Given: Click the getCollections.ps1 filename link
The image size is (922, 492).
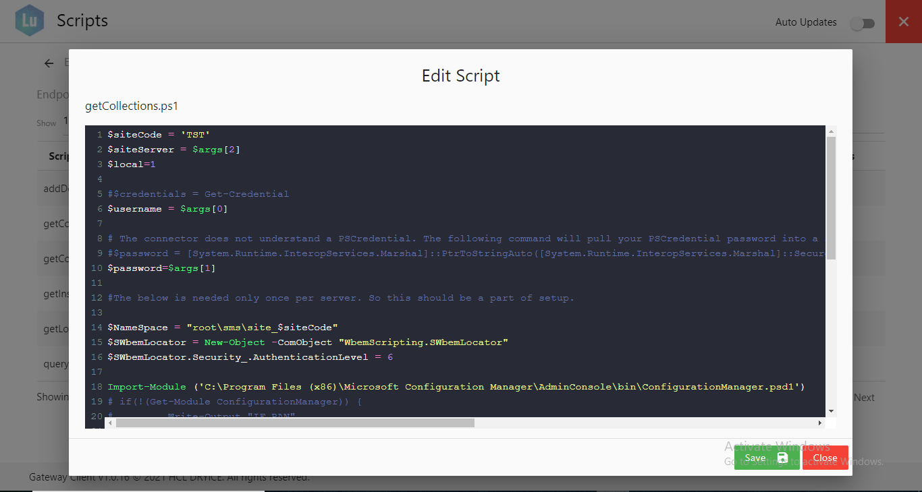Looking at the screenshot, I should (x=131, y=106).
